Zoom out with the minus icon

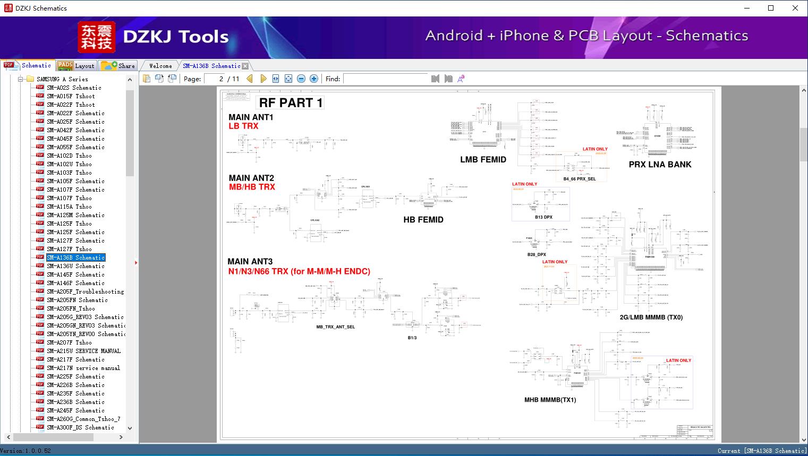(301, 79)
